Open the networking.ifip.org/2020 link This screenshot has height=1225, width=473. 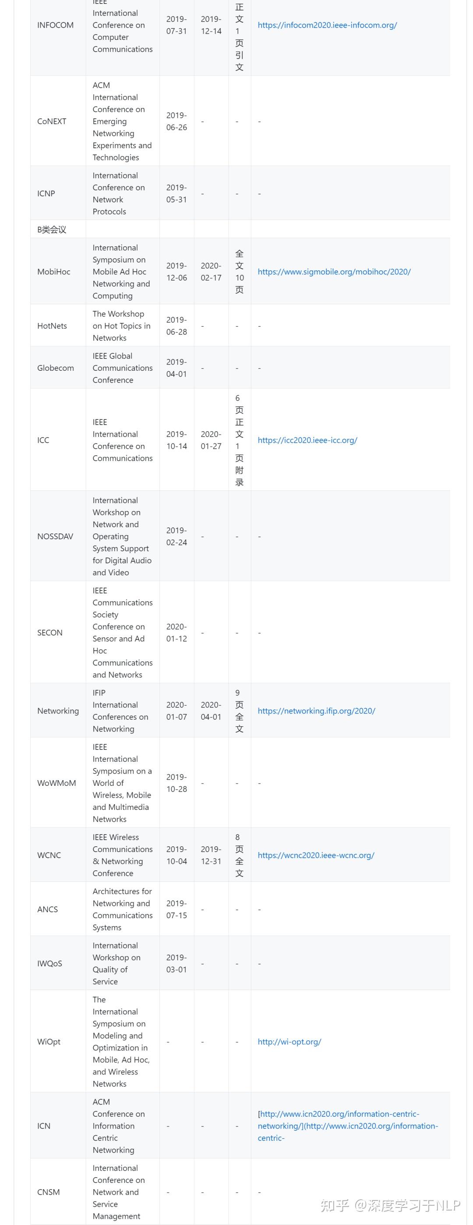316,710
